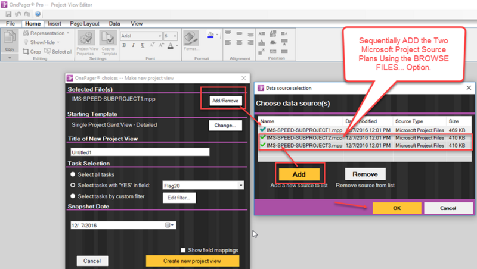Image resolution: width=477 pixels, height=269 pixels.
Task: Open font color dropdown arrow
Action: coord(177,46)
